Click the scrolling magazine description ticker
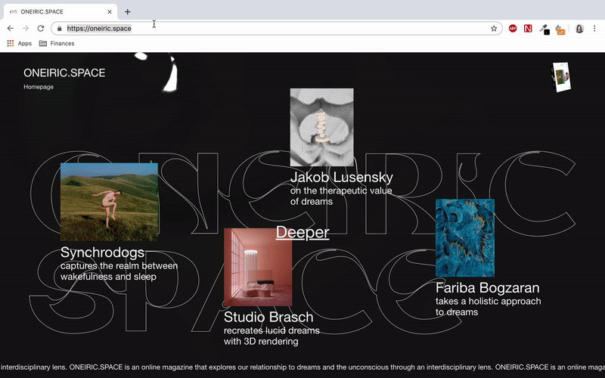Viewport: 605px width, 378px height. (x=302, y=367)
